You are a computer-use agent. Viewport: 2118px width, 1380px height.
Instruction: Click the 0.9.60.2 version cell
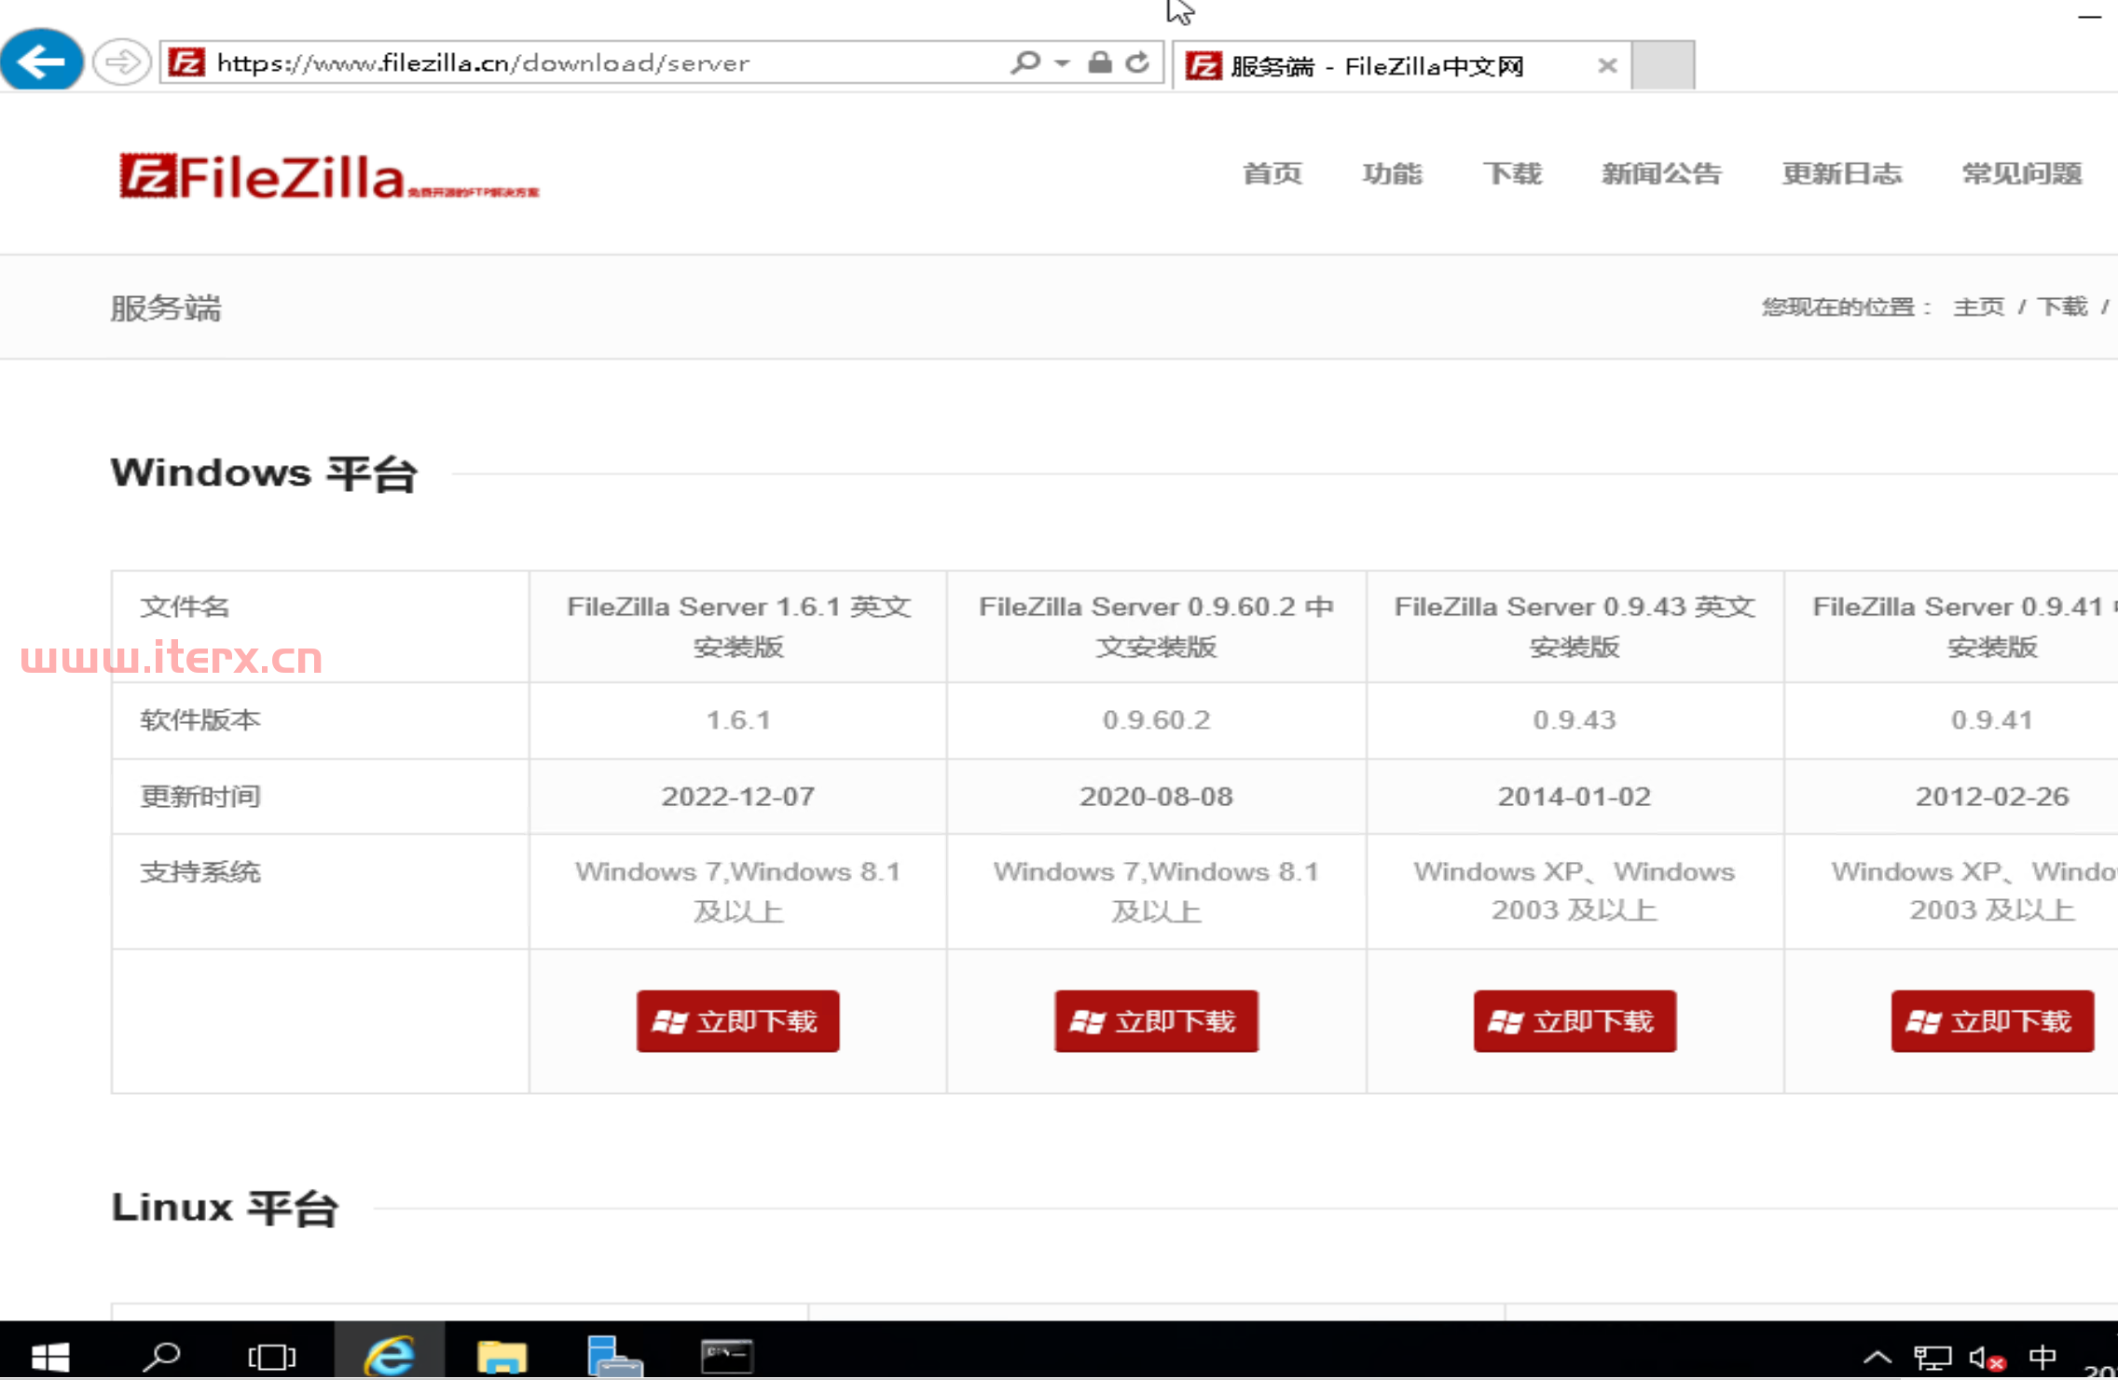1156,720
